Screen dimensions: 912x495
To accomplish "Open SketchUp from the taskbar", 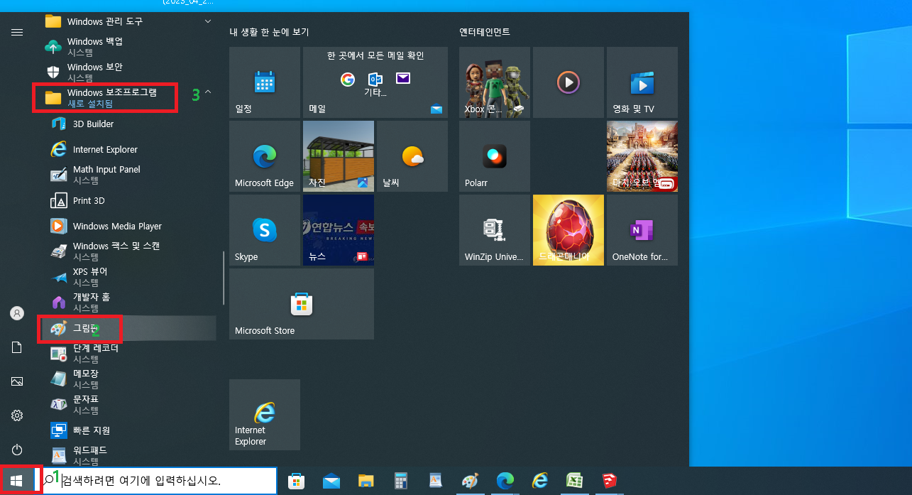I will pos(610,481).
